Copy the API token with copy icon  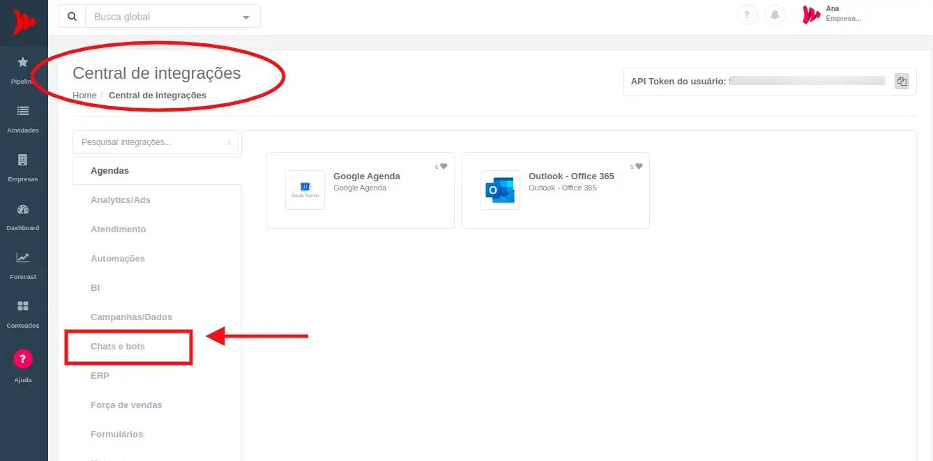click(902, 81)
